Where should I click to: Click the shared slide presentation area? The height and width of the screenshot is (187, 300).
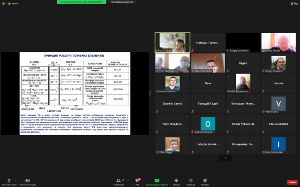click(75, 93)
